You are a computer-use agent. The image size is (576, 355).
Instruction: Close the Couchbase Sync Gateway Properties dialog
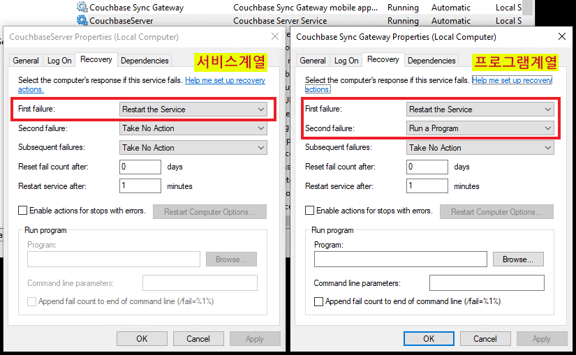[x=561, y=36]
